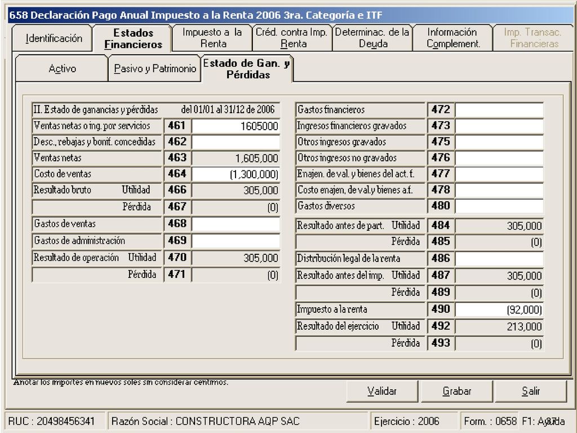577x433 pixels.
Task: Click the 466 Resultado bruto Utilidad value
Action: pyautogui.click(x=236, y=191)
